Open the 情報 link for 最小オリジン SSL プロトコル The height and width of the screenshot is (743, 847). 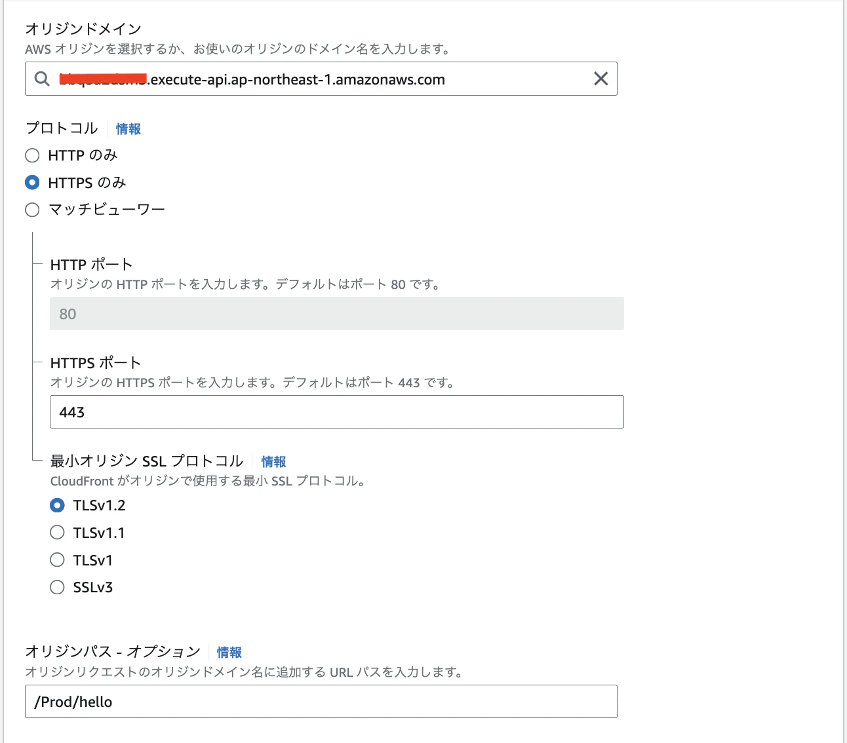point(273,461)
